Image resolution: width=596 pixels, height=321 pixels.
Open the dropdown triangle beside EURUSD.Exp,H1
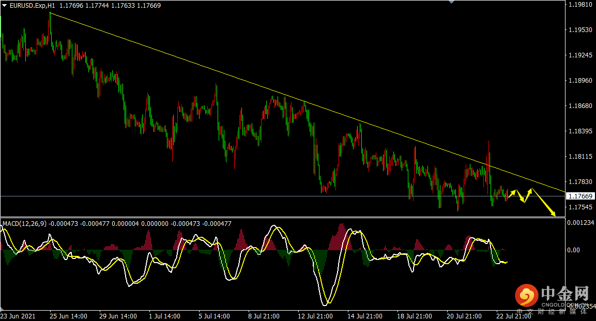pyautogui.click(x=5, y=6)
